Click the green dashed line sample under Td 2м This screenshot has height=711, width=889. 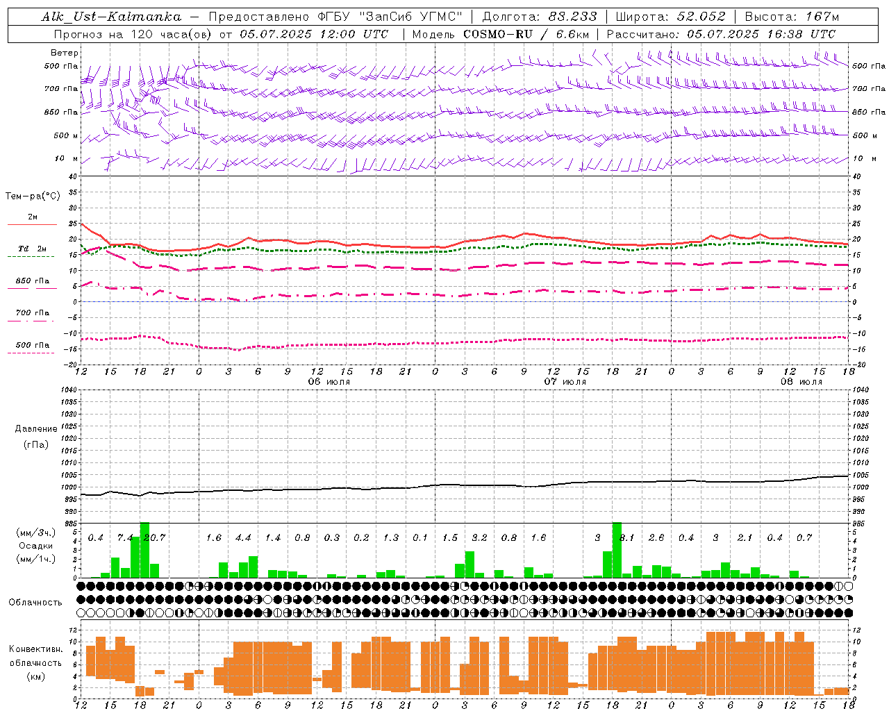tap(32, 256)
